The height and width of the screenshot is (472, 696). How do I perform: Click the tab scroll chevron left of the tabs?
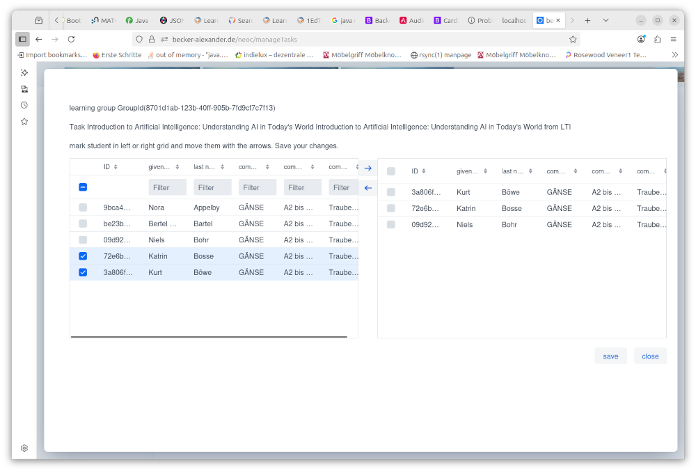click(x=55, y=20)
